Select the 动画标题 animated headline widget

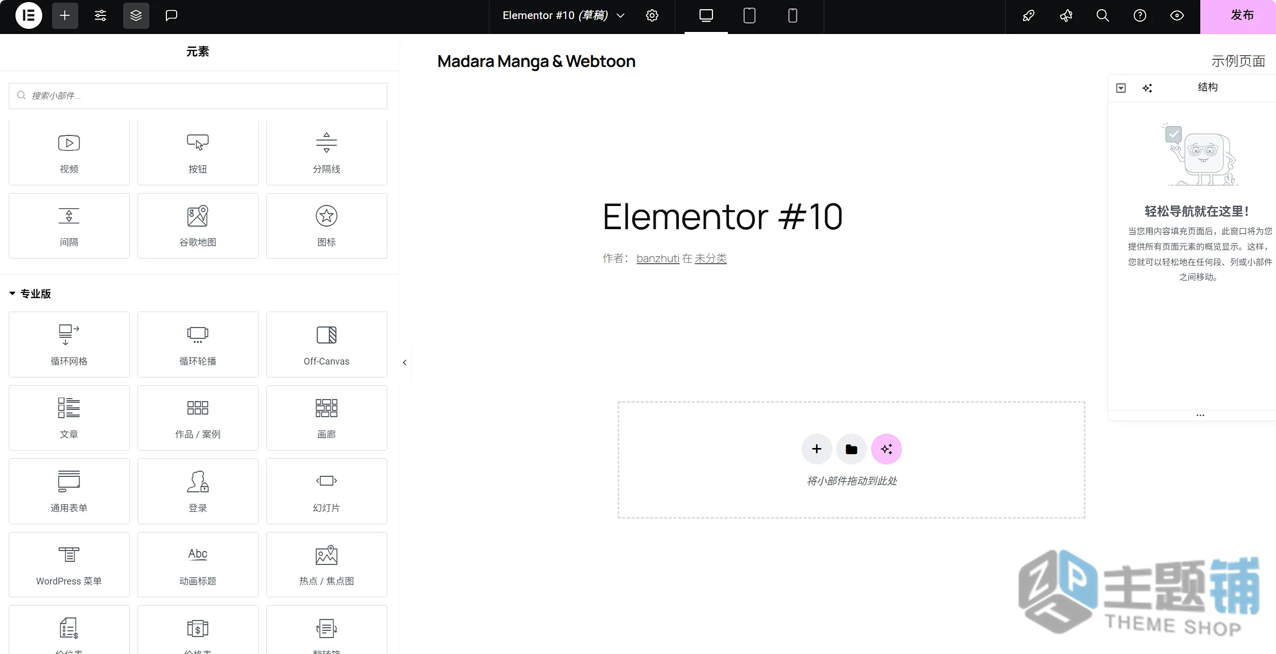(x=198, y=564)
